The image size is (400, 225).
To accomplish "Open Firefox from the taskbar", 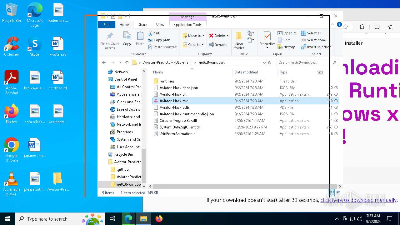I will [x=159, y=219].
